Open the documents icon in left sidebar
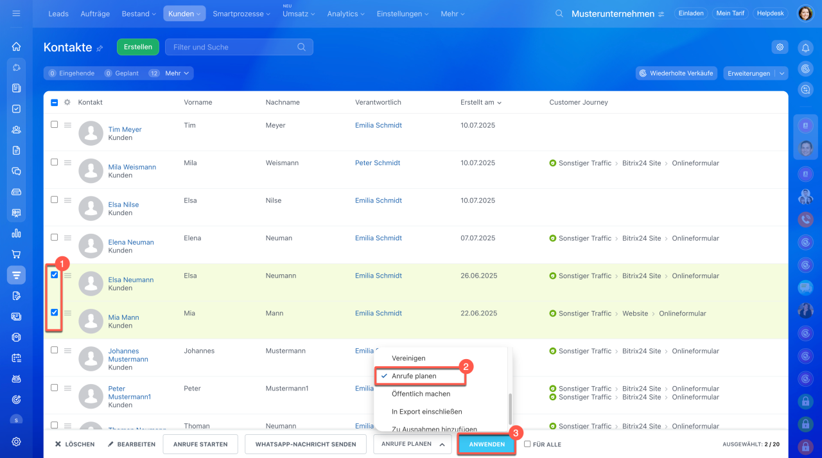The height and width of the screenshot is (458, 822). (17, 150)
